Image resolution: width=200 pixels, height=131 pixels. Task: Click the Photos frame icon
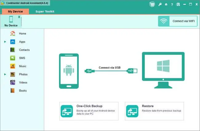point(13,74)
